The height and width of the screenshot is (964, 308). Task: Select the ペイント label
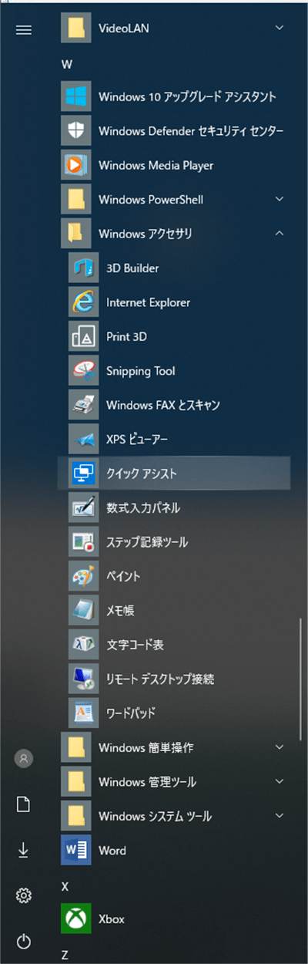[x=123, y=576]
